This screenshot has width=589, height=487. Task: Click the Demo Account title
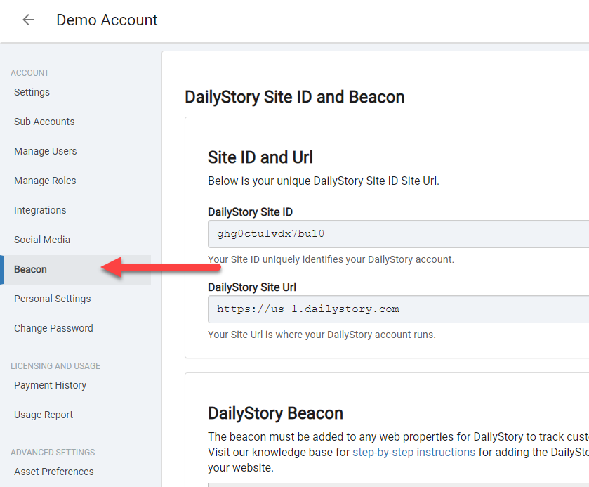(107, 20)
